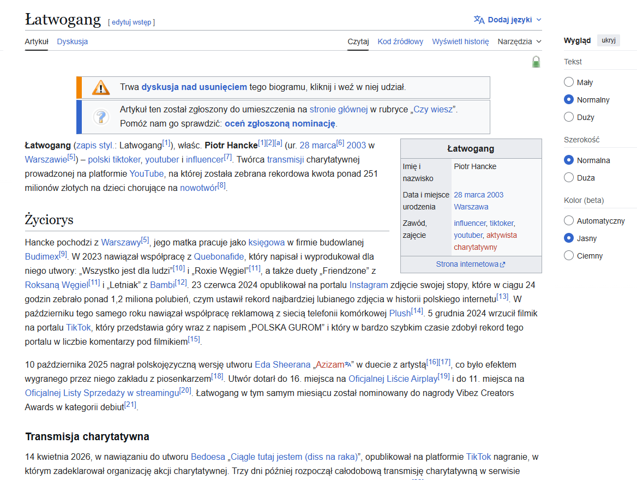Select the Ciemny color theme

(569, 256)
